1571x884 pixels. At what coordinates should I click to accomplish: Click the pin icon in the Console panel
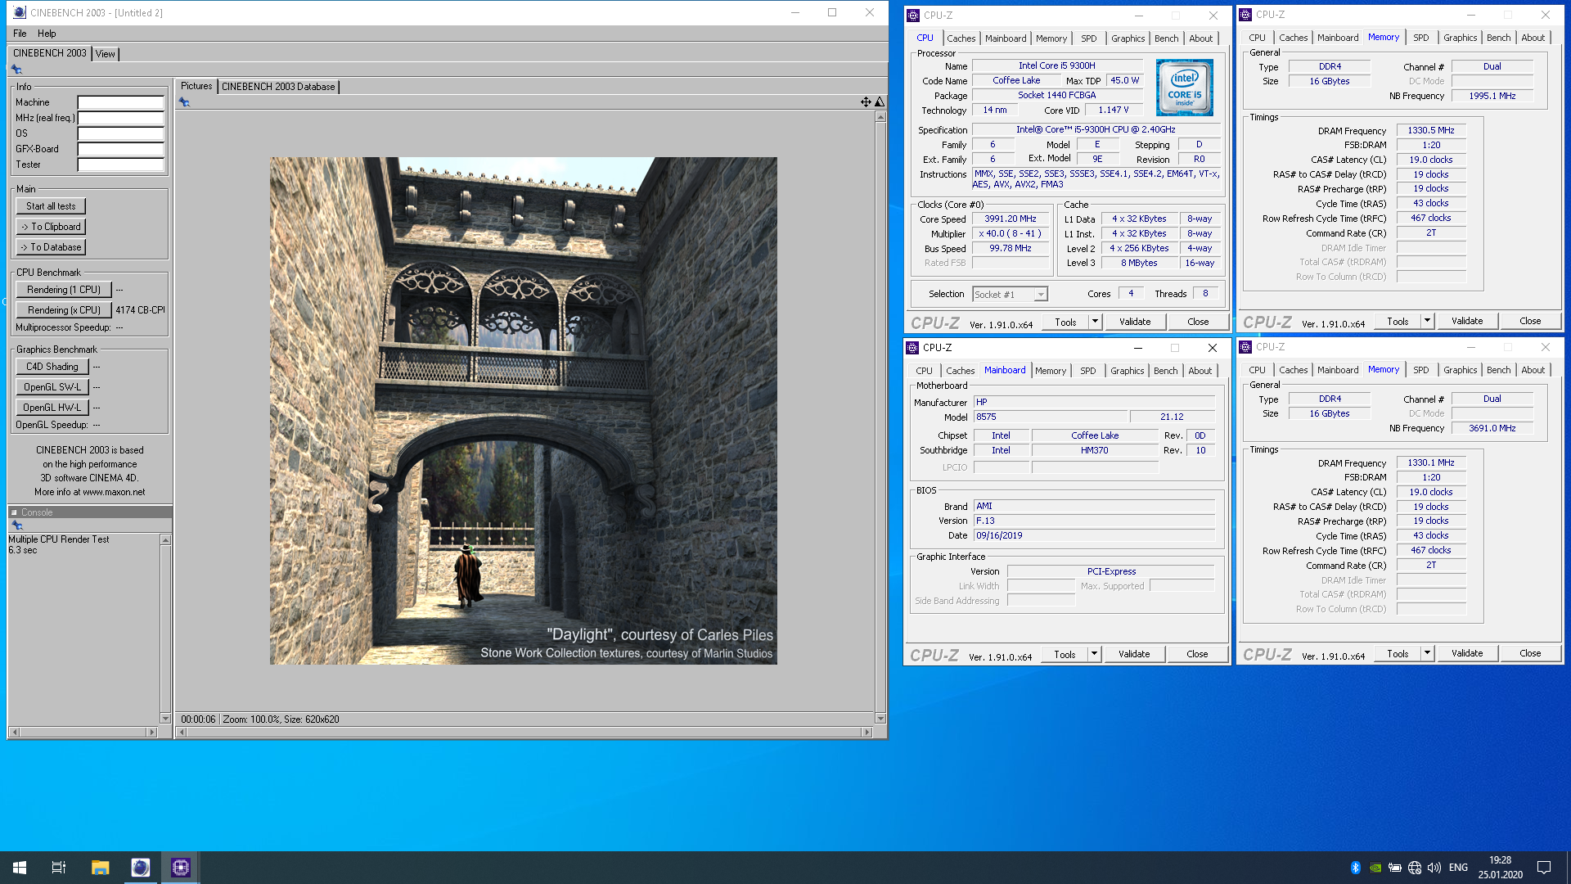[x=17, y=525]
